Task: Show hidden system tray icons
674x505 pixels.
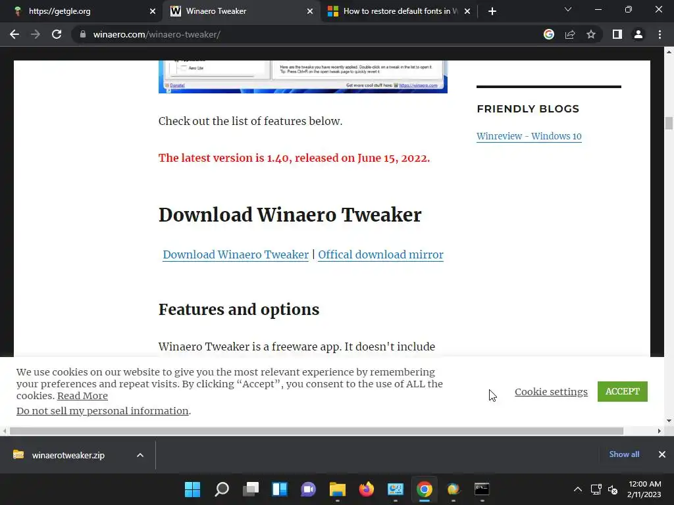Action: (x=578, y=489)
